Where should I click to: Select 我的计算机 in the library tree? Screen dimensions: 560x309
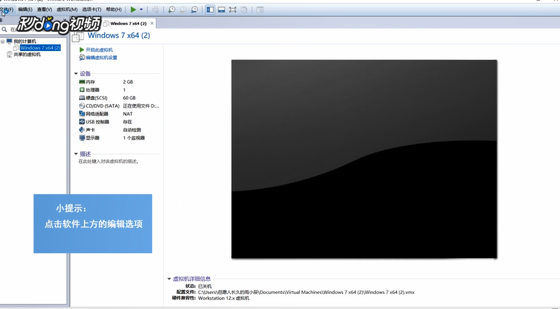[25, 42]
